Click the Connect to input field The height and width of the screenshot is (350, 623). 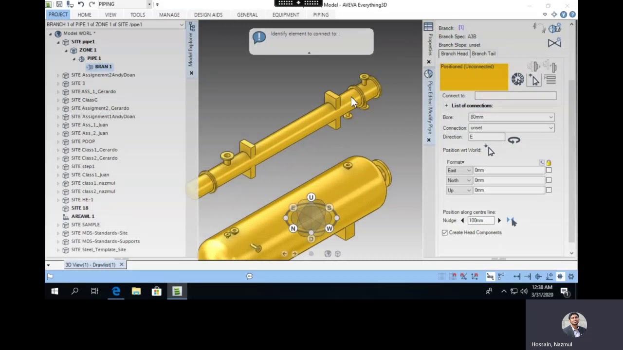tap(515, 96)
